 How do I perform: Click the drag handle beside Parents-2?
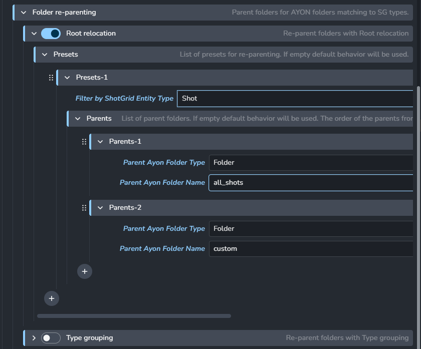click(84, 208)
